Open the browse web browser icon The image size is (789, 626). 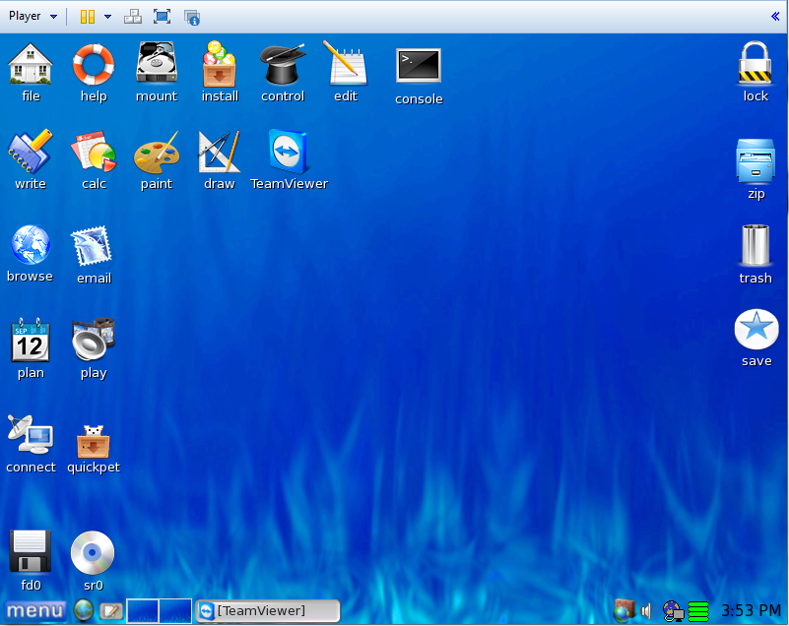[30, 246]
